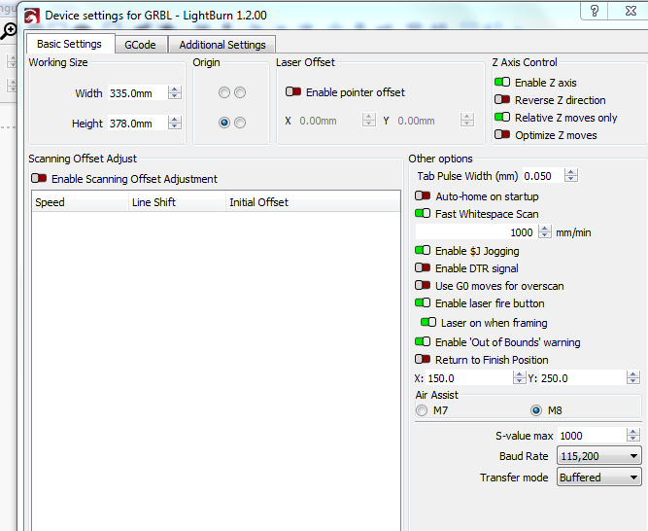
Task: Toggle Enable Z axis switch
Action: [x=502, y=82]
